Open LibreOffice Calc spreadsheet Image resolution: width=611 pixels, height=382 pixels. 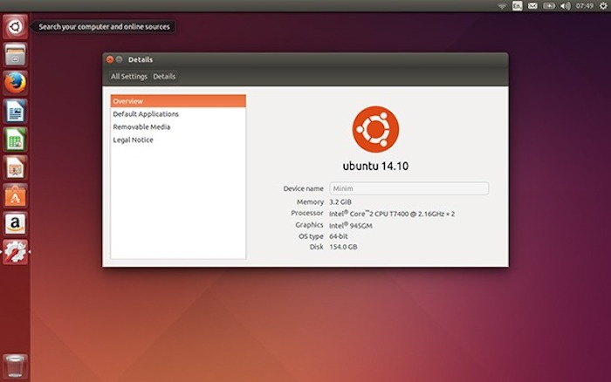click(x=15, y=139)
